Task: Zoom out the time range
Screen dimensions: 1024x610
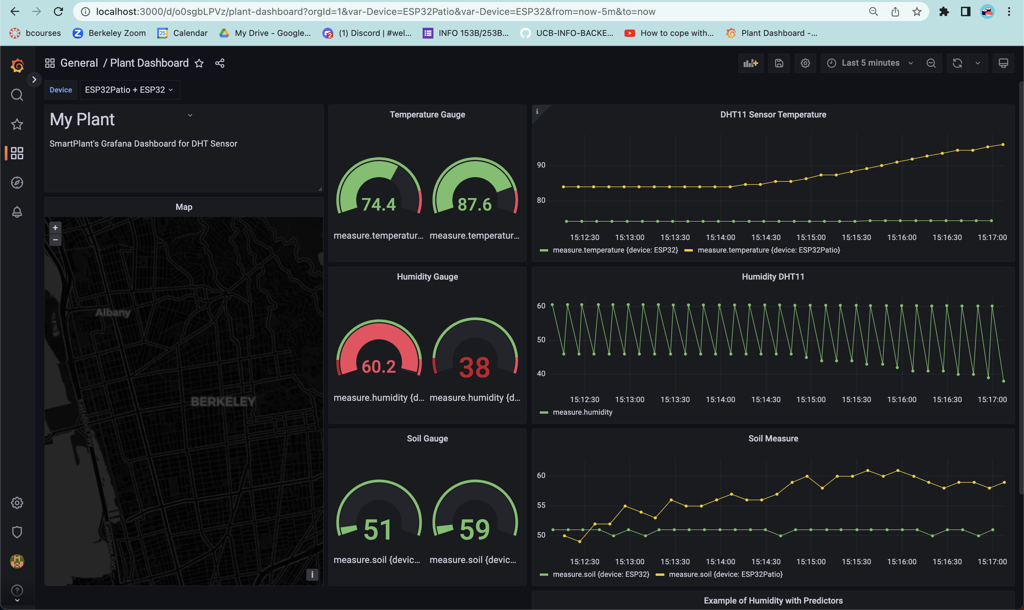Action: 931,63
